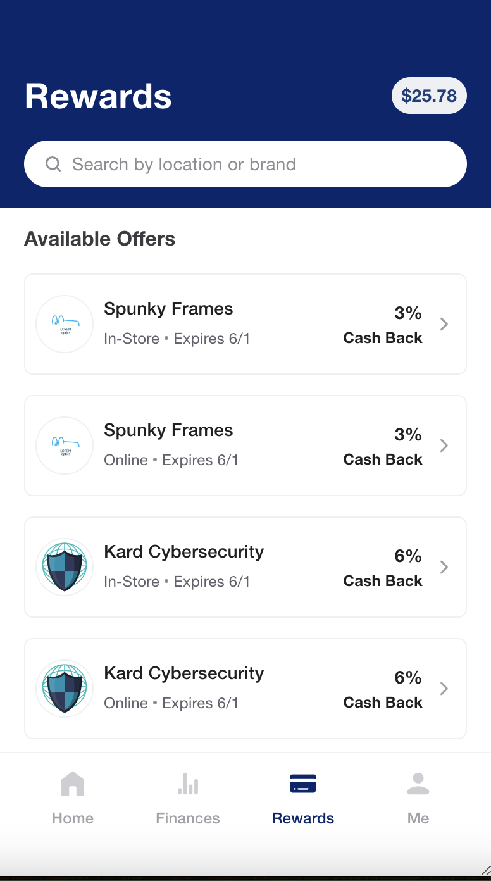This screenshot has height=881, width=491.
Task: Click the search by location or brand field
Action: (245, 164)
